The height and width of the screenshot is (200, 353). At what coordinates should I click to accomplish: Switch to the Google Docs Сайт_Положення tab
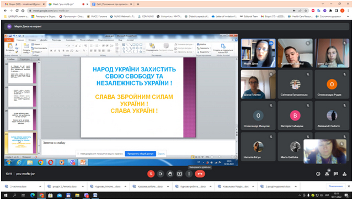pyautogui.click(x=112, y=4)
